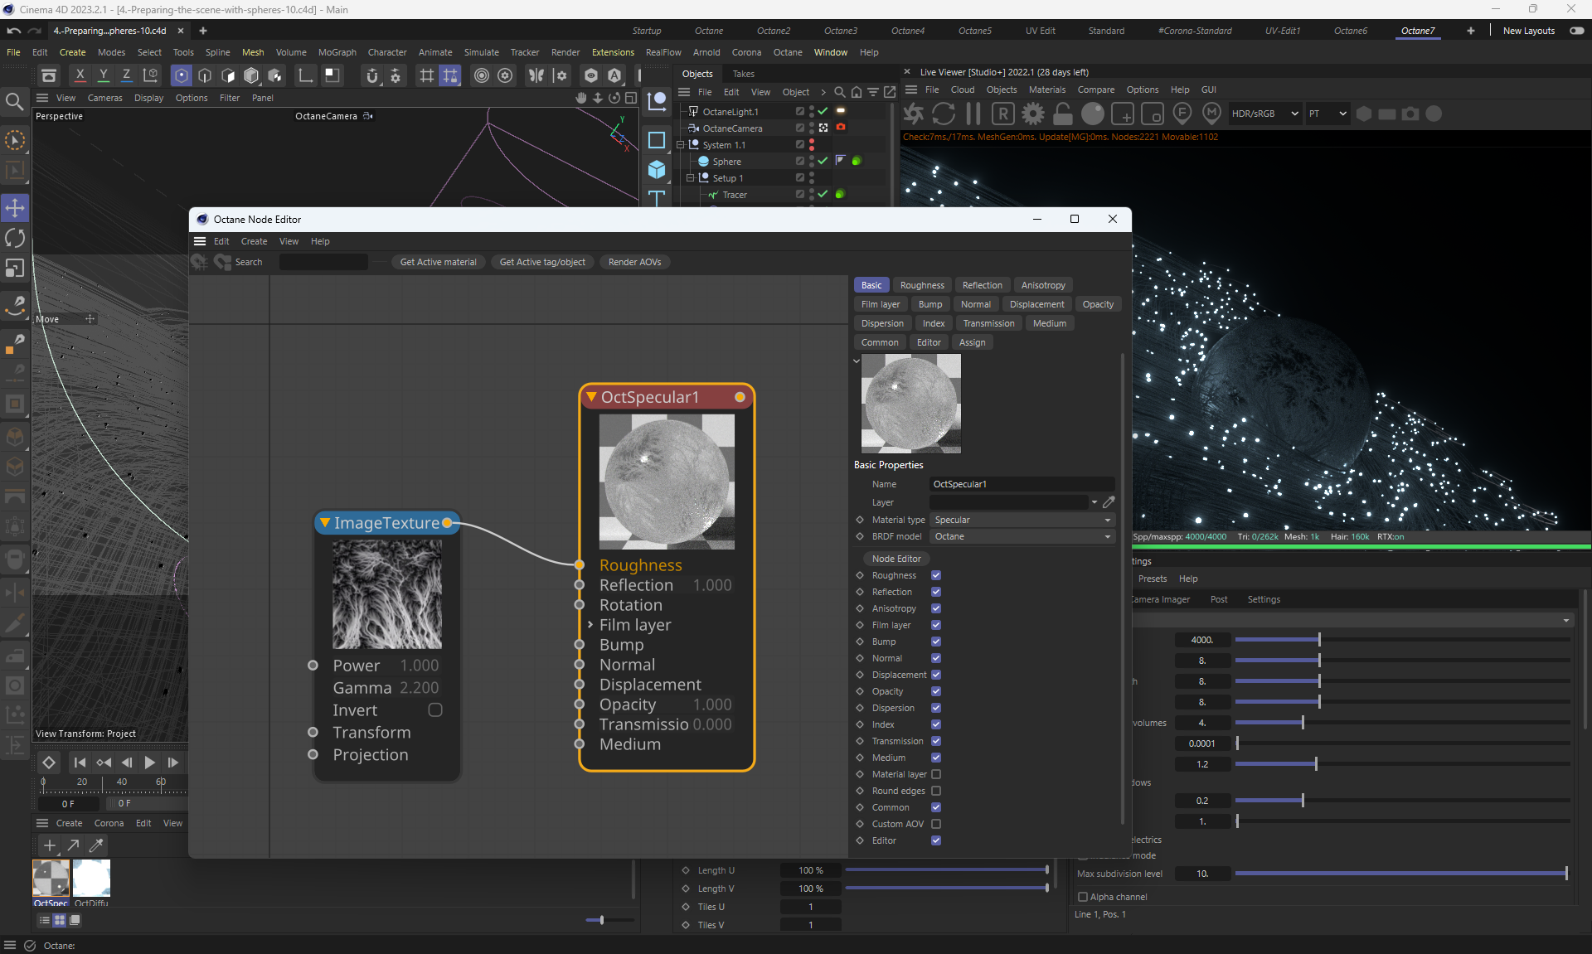Open the MoGraph menu

coord(337,52)
